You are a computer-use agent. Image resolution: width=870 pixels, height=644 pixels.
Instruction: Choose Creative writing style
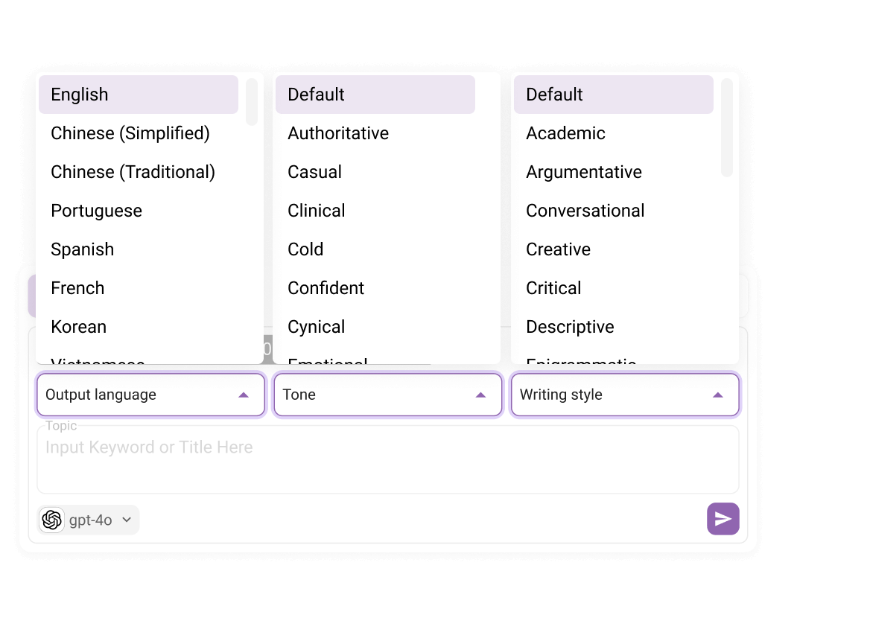[x=558, y=249]
